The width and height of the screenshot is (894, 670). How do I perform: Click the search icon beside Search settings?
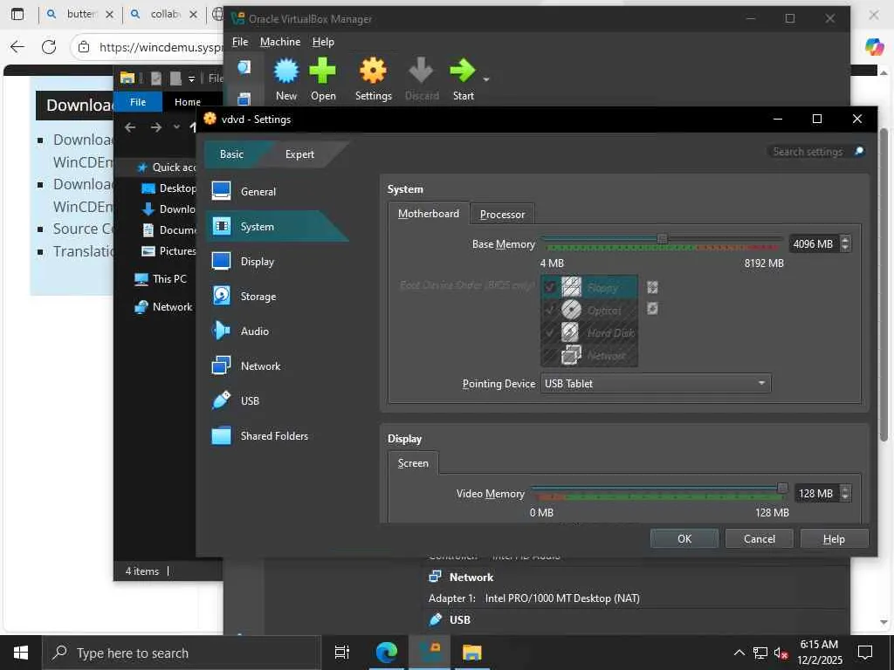859,151
